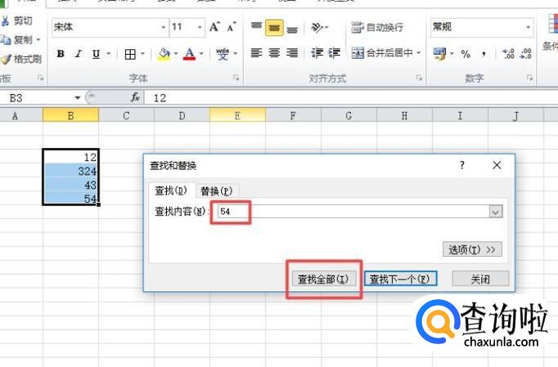
Task: Click the 查找全部 (Find All) button
Action: (x=323, y=279)
